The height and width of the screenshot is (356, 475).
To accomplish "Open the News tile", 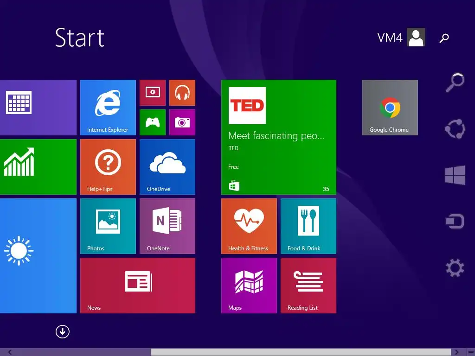I will (x=137, y=286).
